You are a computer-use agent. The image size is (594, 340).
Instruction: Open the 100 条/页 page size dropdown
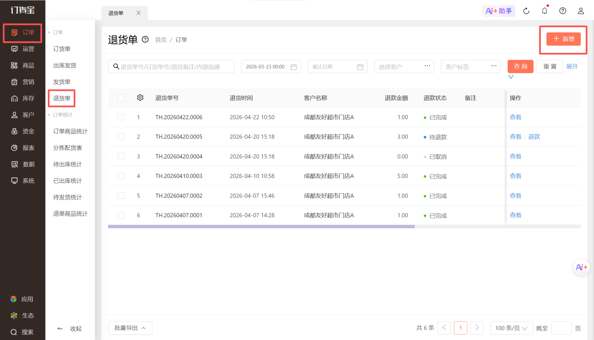click(x=511, y=328)
